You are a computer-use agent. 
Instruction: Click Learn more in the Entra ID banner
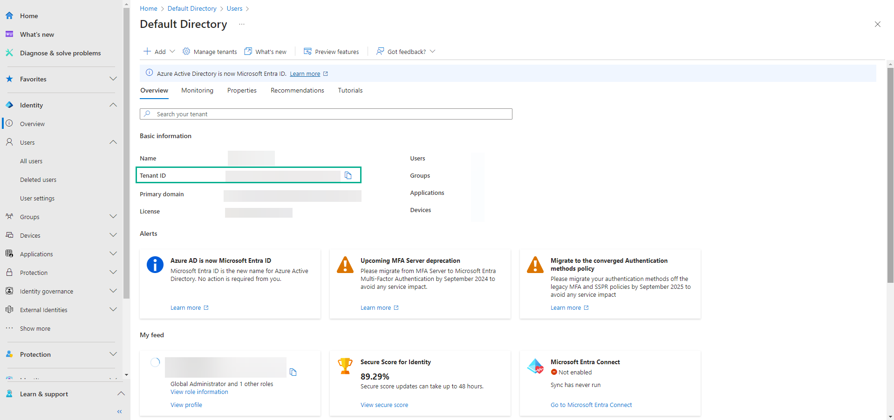click(x=305, y=73)
